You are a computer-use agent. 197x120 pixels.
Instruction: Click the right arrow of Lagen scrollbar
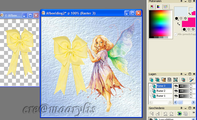pyautogui.click(x=193, y=102)
